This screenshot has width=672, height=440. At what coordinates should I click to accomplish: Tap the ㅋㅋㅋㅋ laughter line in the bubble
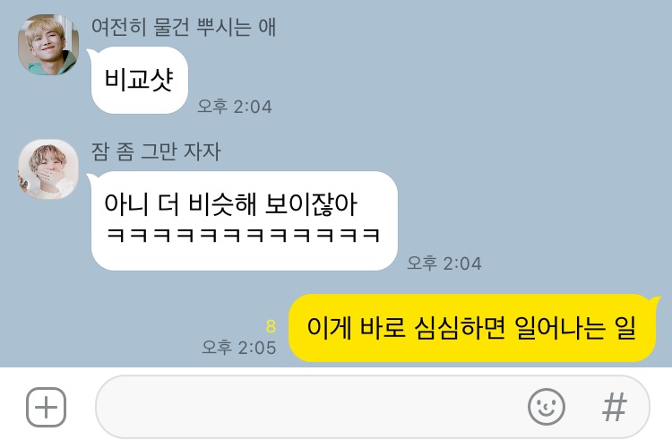(x=243, y=235)
